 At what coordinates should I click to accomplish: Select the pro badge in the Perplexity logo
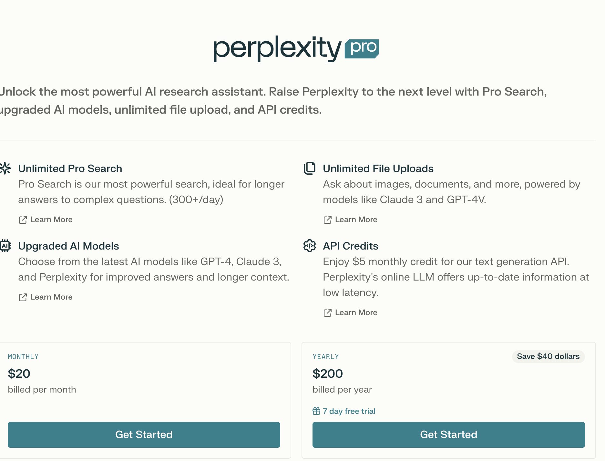click(362, 48)
